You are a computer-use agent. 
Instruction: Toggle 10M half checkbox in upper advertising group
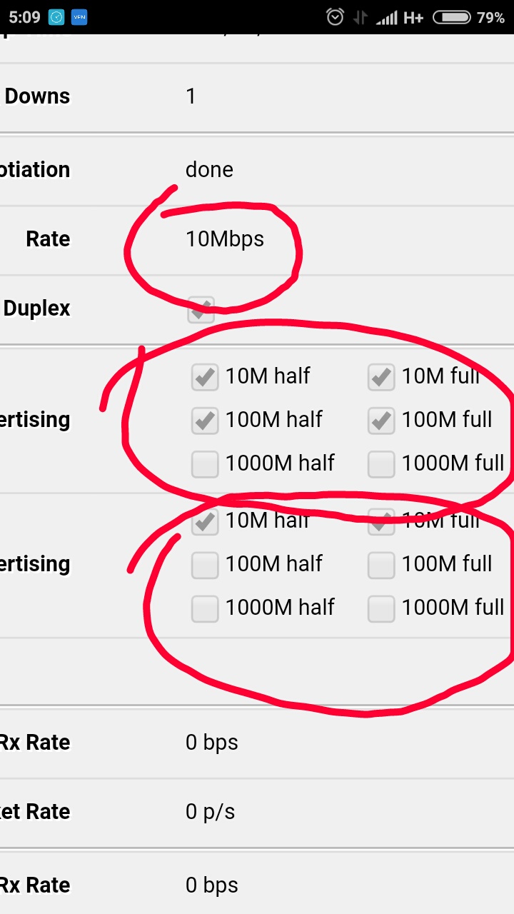click(x=205, y=377)
